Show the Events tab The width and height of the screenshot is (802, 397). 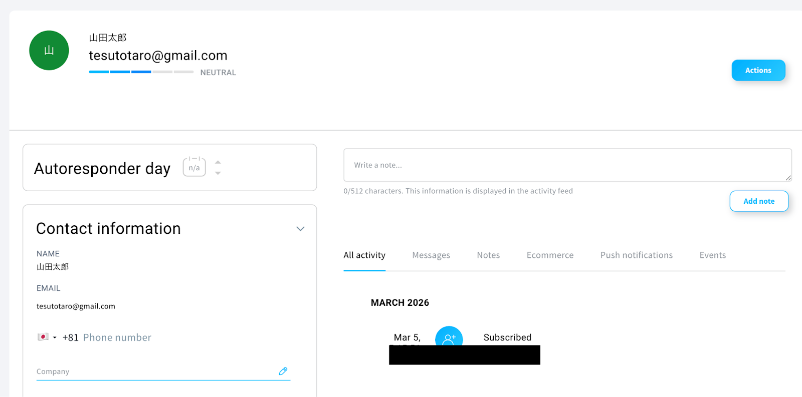click(712, 255)
